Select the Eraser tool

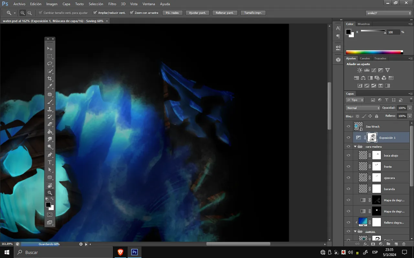pyautogui.click(x=50, y=124)
